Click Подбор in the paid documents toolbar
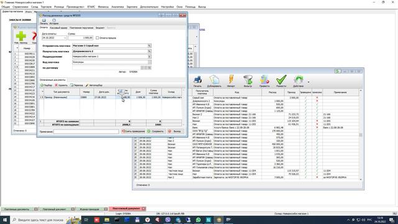This screenshot has height=224, width=398. pos(47,85)
